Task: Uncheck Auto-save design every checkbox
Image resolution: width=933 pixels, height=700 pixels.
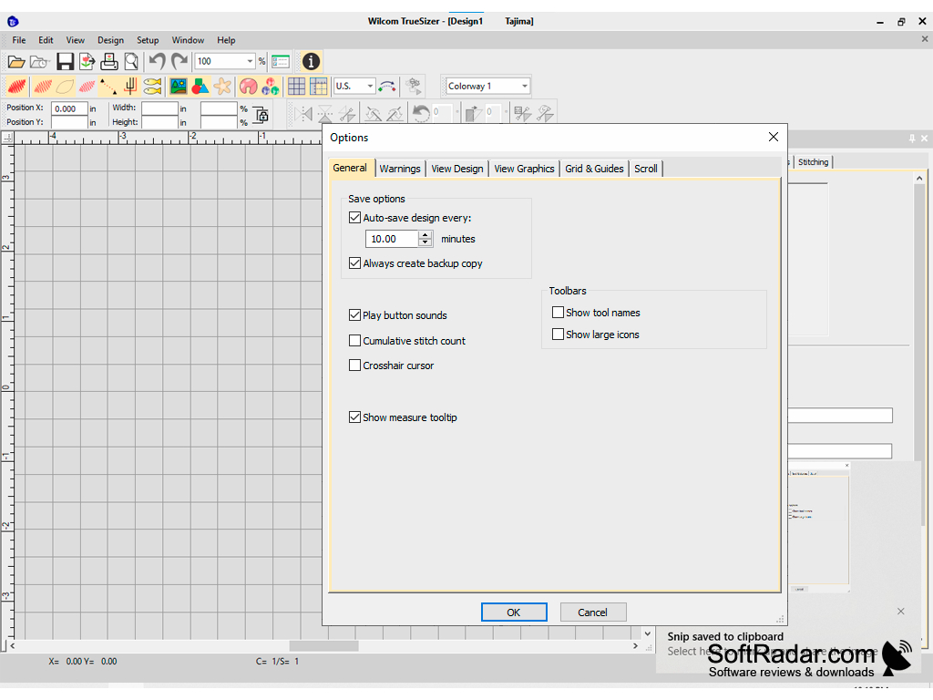Action: 354,217
